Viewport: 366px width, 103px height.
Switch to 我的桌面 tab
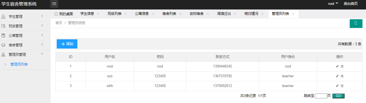(x=64, y=14)
